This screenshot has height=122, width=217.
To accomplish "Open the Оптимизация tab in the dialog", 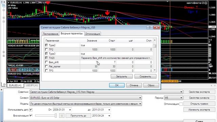I will point(93,34).
